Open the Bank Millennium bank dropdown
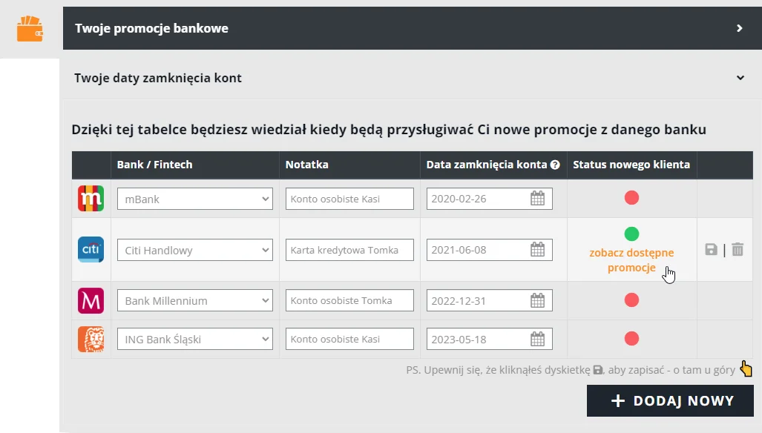This screenshot has height=433, width=762. 194,301
